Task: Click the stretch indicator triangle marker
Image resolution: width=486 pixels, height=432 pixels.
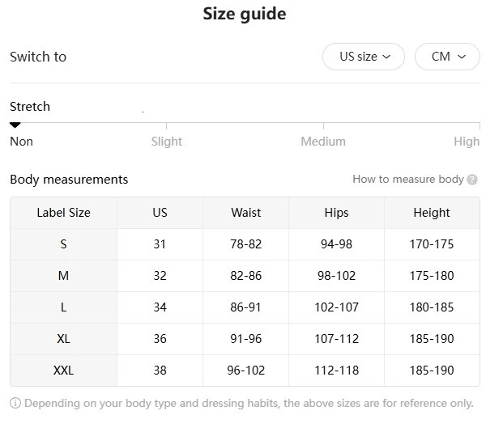Action: tap(15, 125)
